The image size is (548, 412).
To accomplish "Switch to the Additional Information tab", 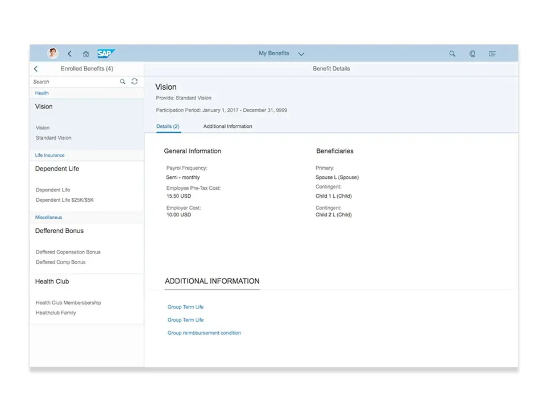I will coord(227,126).
